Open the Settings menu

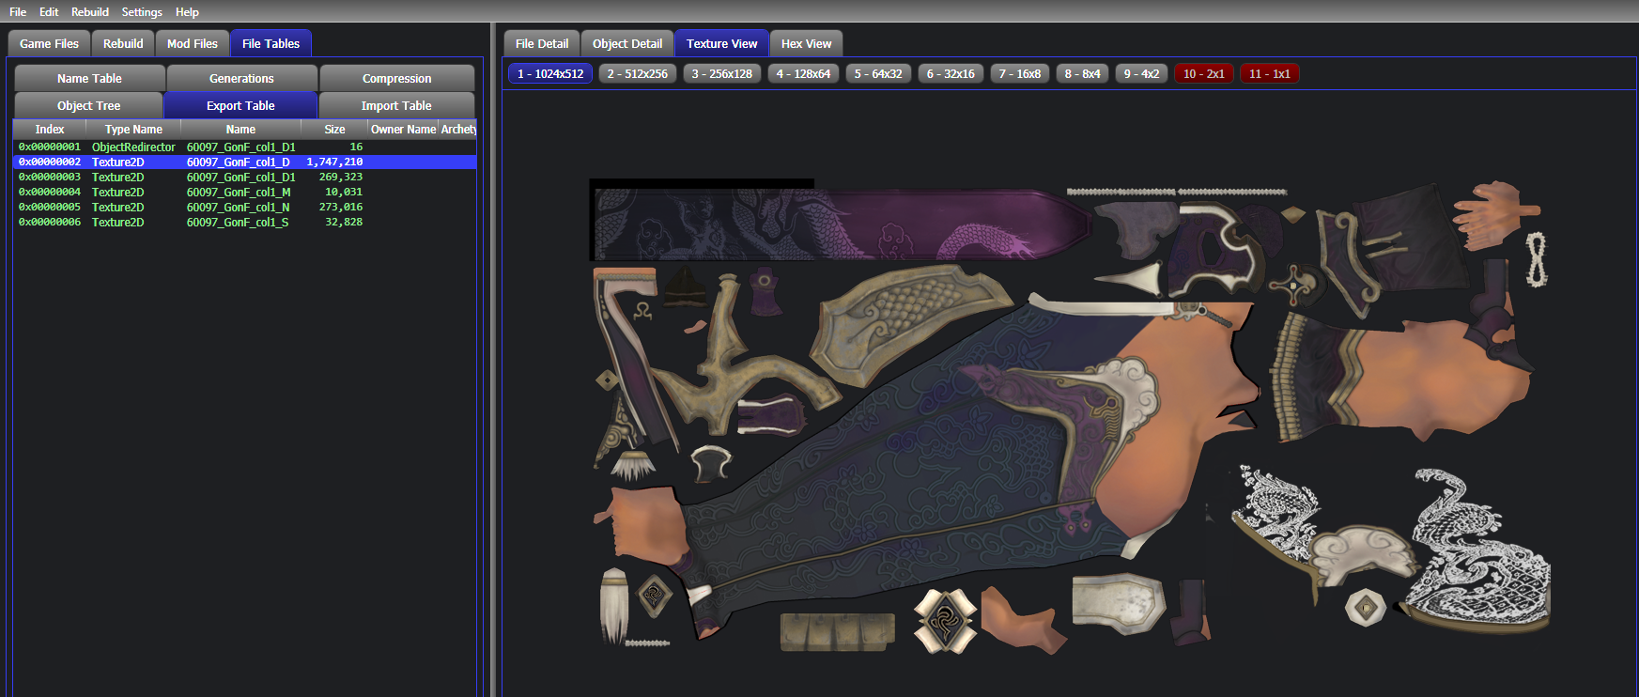tap(142, 12)
